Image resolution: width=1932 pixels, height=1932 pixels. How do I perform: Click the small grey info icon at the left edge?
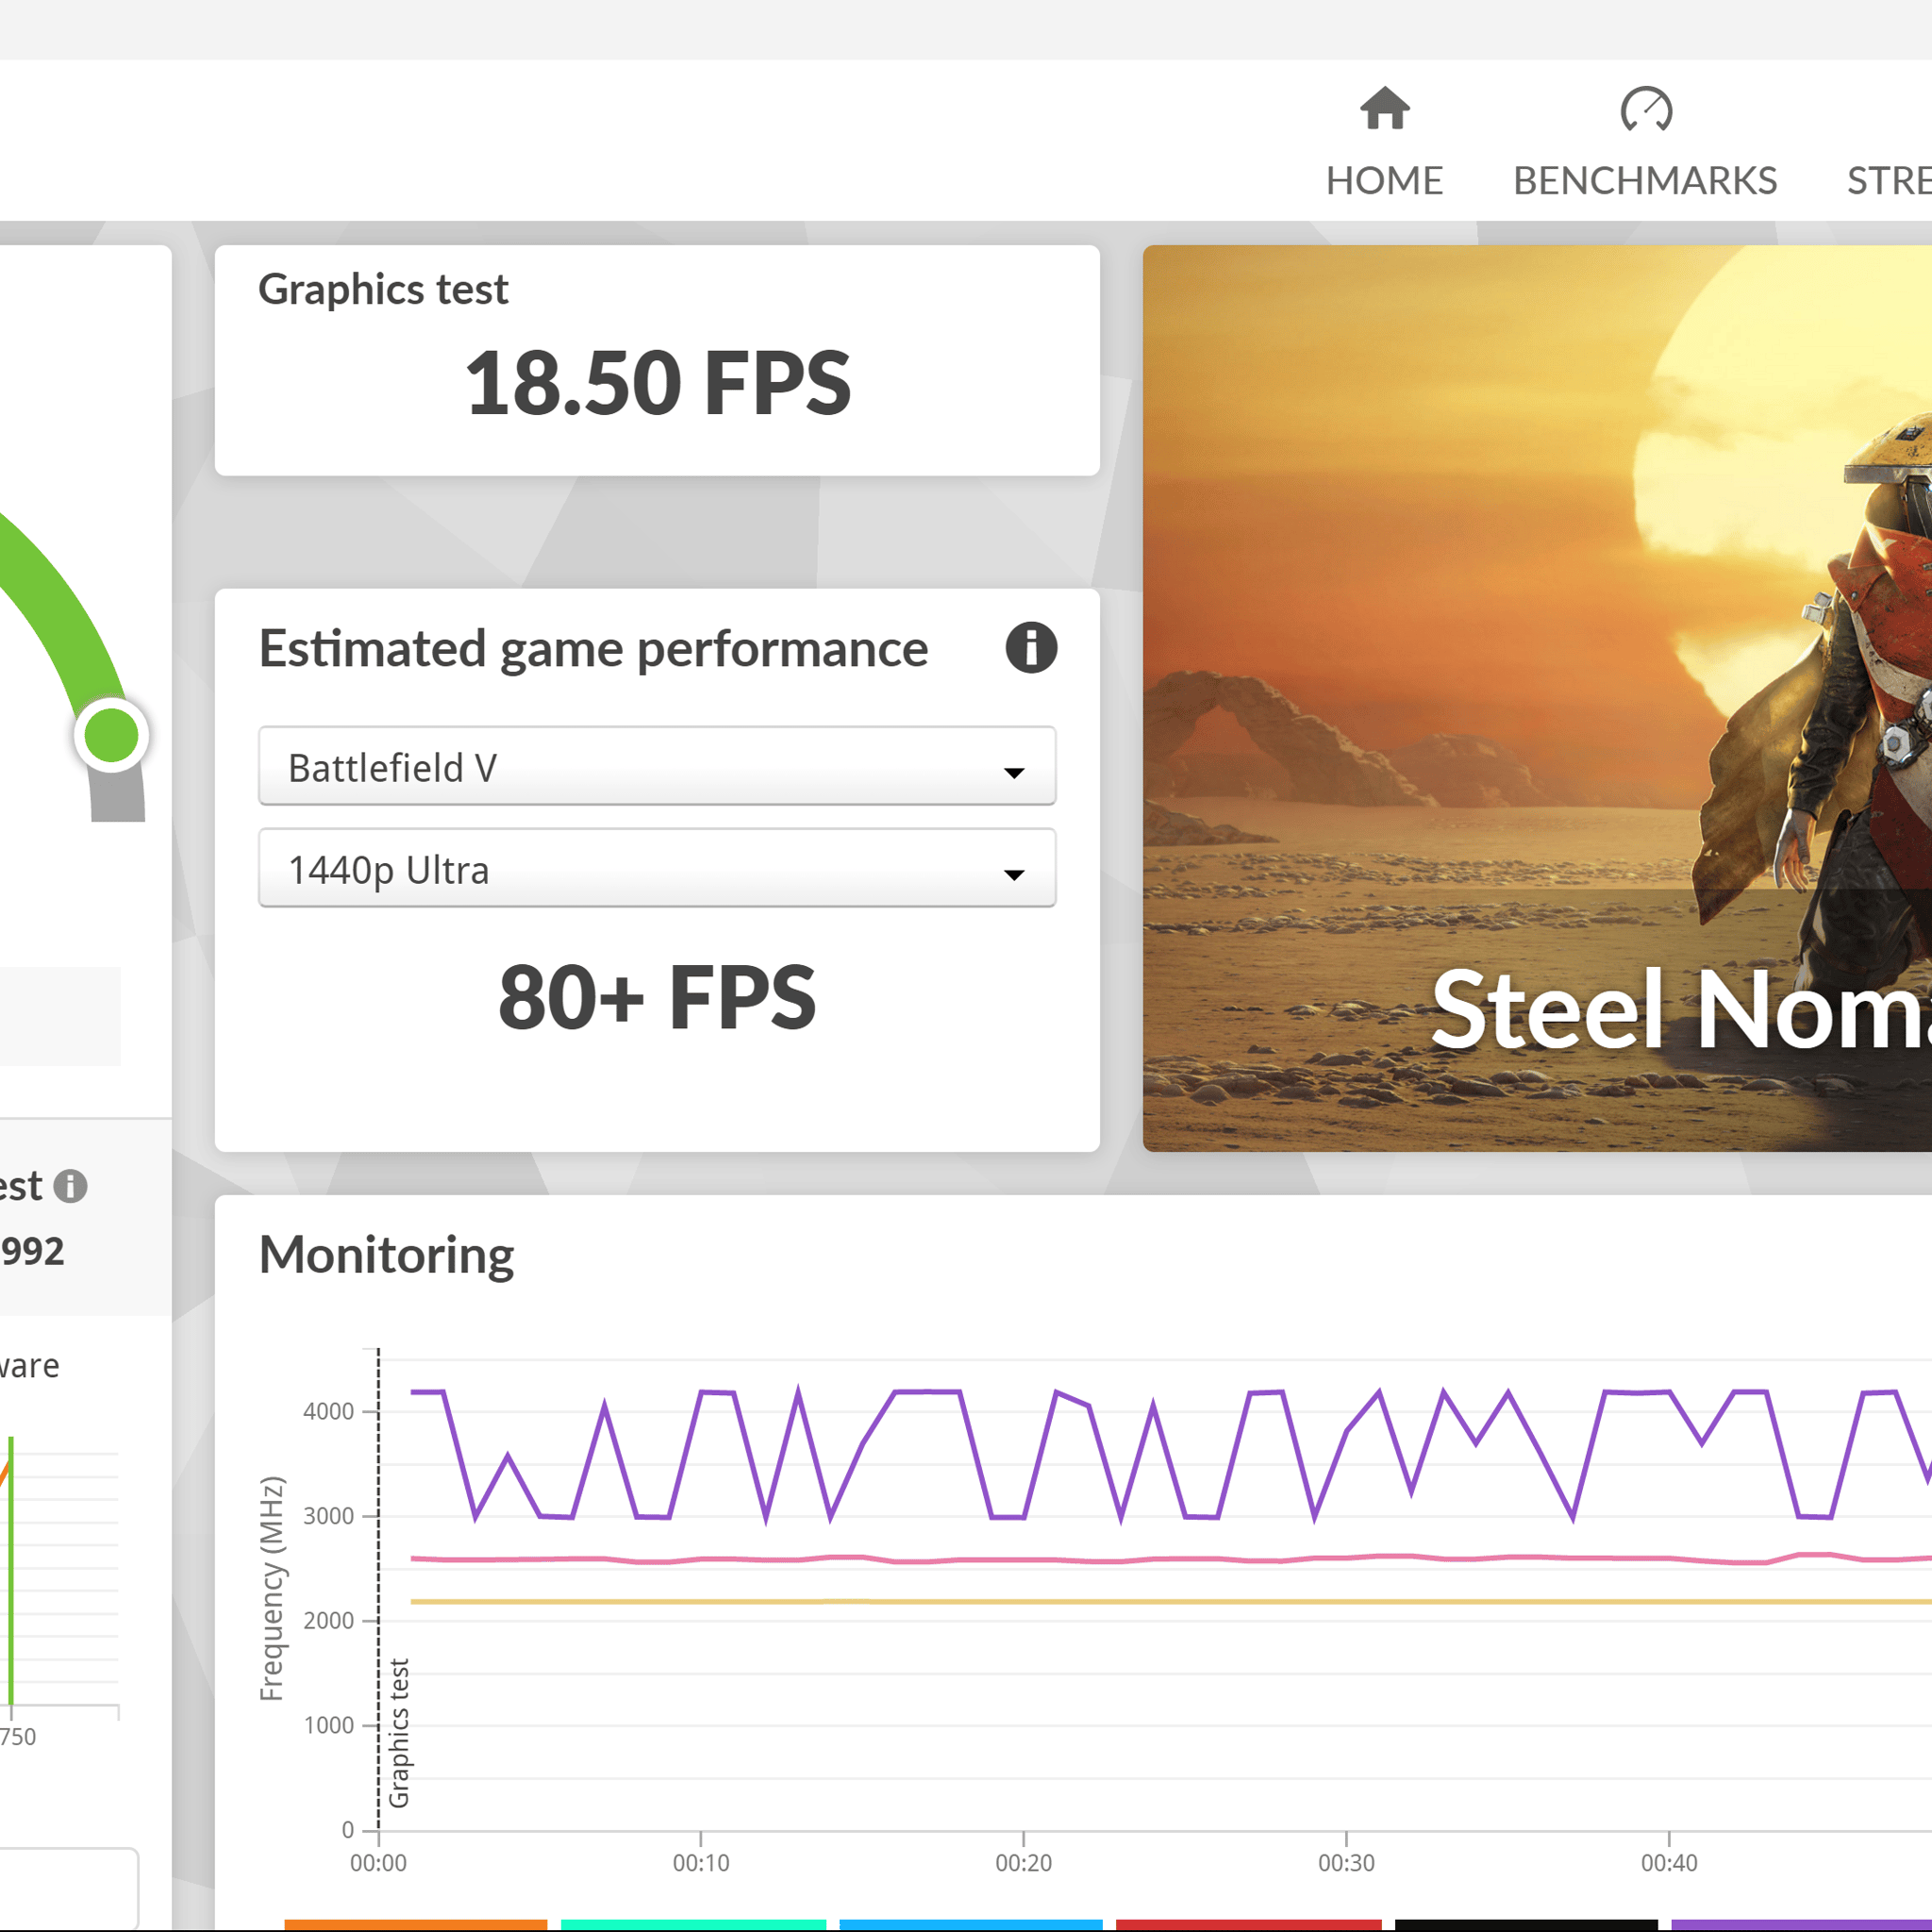tap(70, 1187)
